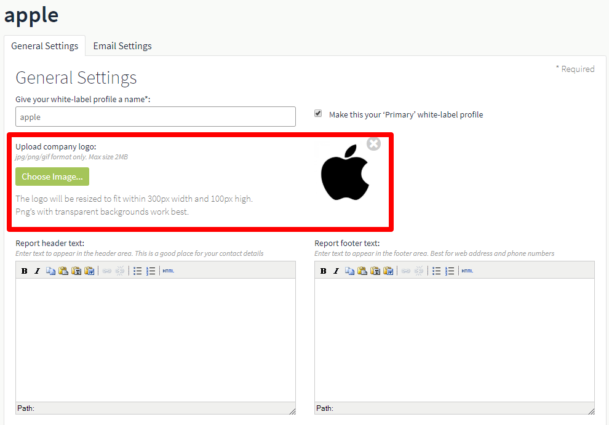The width and height of the screenshot is (609, 425).
Task: Click copy icon in header editor toolbar
Action: (50, 271)
